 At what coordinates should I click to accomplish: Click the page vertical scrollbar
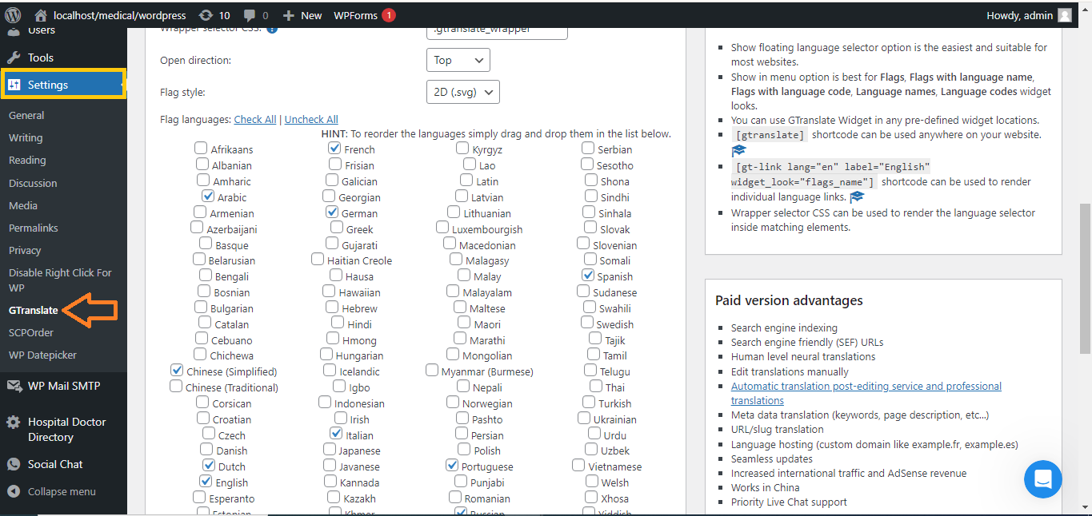(1085, 280)
